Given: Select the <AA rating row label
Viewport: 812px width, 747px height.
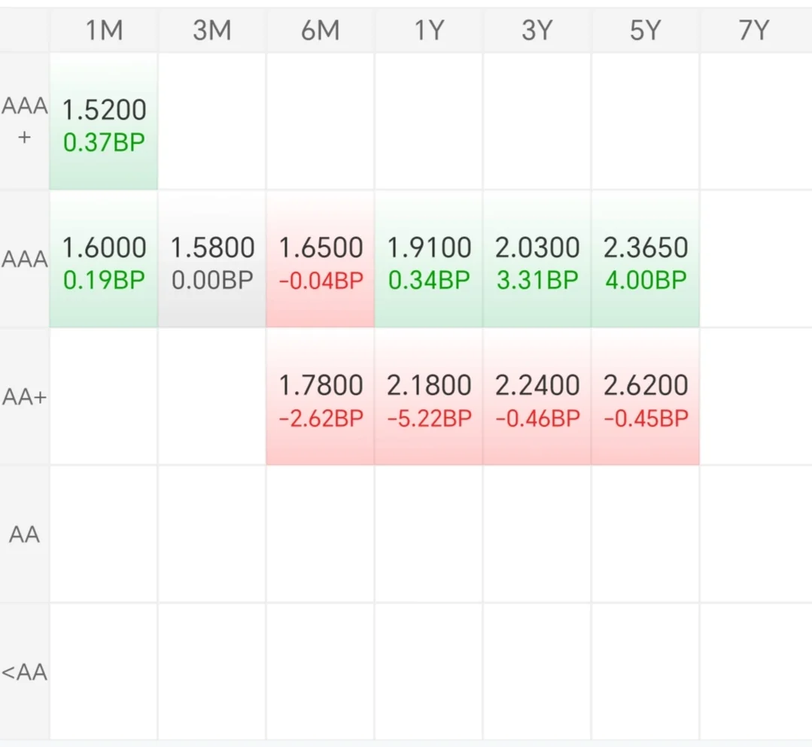Looking at the screenshot, I should coord(25,672).
